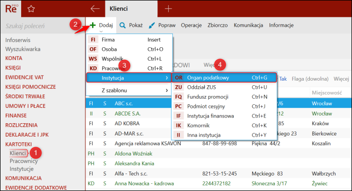Screen dimensions: 352x191
Task: Click the IK icon for Komornik
Action: coord(179,125)
